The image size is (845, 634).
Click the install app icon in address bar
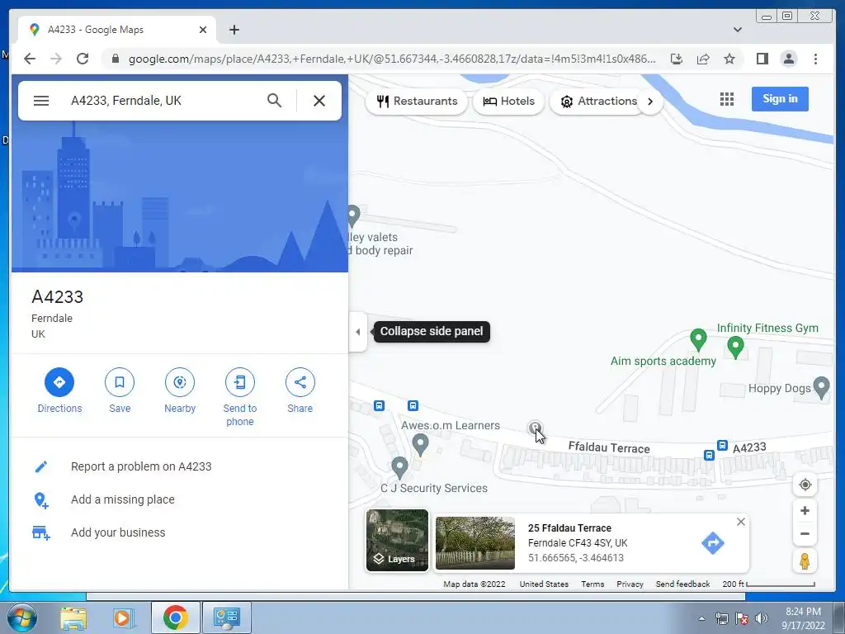[x=677, y=59]
